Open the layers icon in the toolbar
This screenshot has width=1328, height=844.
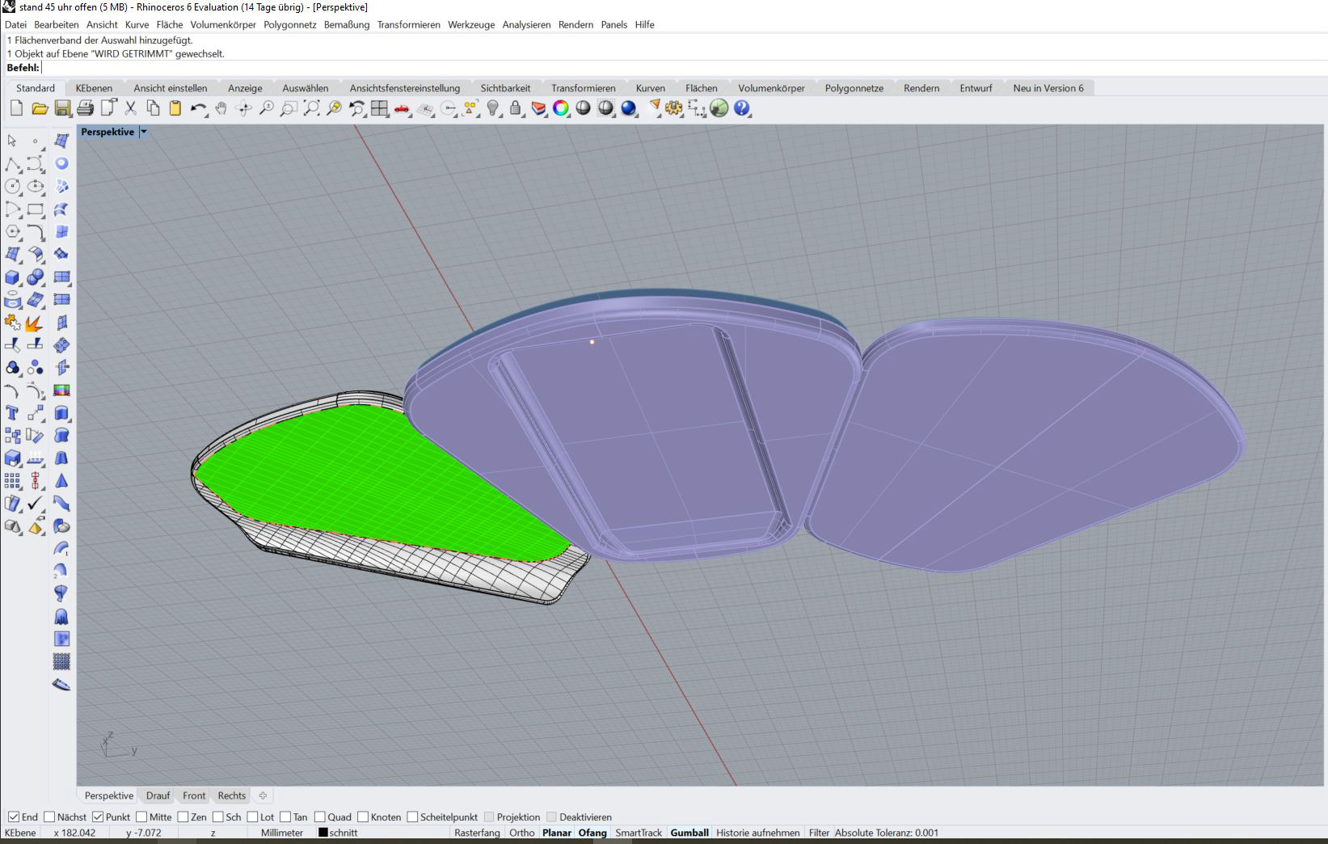pyautogui.click(x=538, y=108)
